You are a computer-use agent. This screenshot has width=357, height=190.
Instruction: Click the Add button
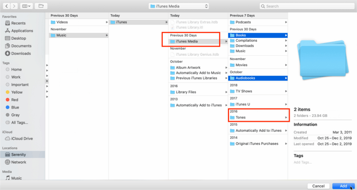[x=343, y=186]
